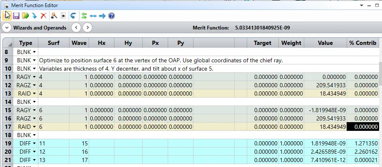Click the Save merit function floppy disk icon
The height and width of the screenshot is (167, 382).
click(16, 16)
